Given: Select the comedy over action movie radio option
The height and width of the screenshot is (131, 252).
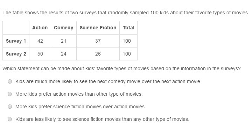Looking at the screenshot, I should coord(10,81).
